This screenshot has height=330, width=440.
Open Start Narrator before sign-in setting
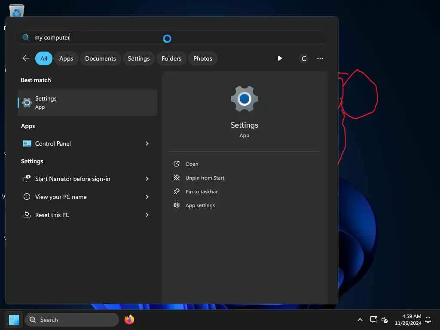(x=88, y=179)
